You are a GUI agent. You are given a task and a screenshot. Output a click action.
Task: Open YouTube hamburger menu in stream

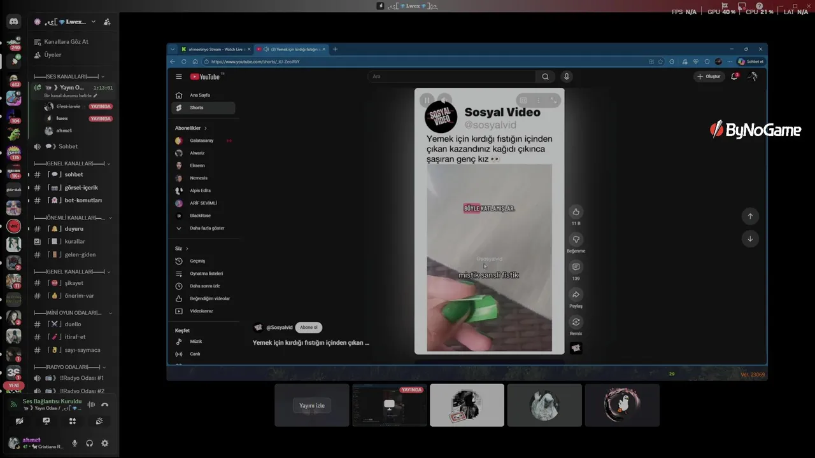pyautogui.click(x=179, y=76)
